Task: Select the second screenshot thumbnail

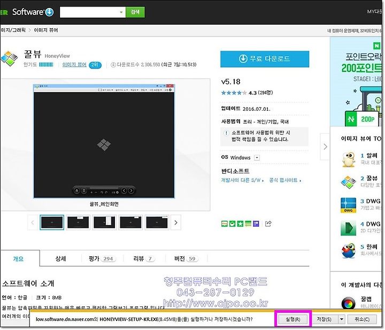Action: tap(78, 222)
